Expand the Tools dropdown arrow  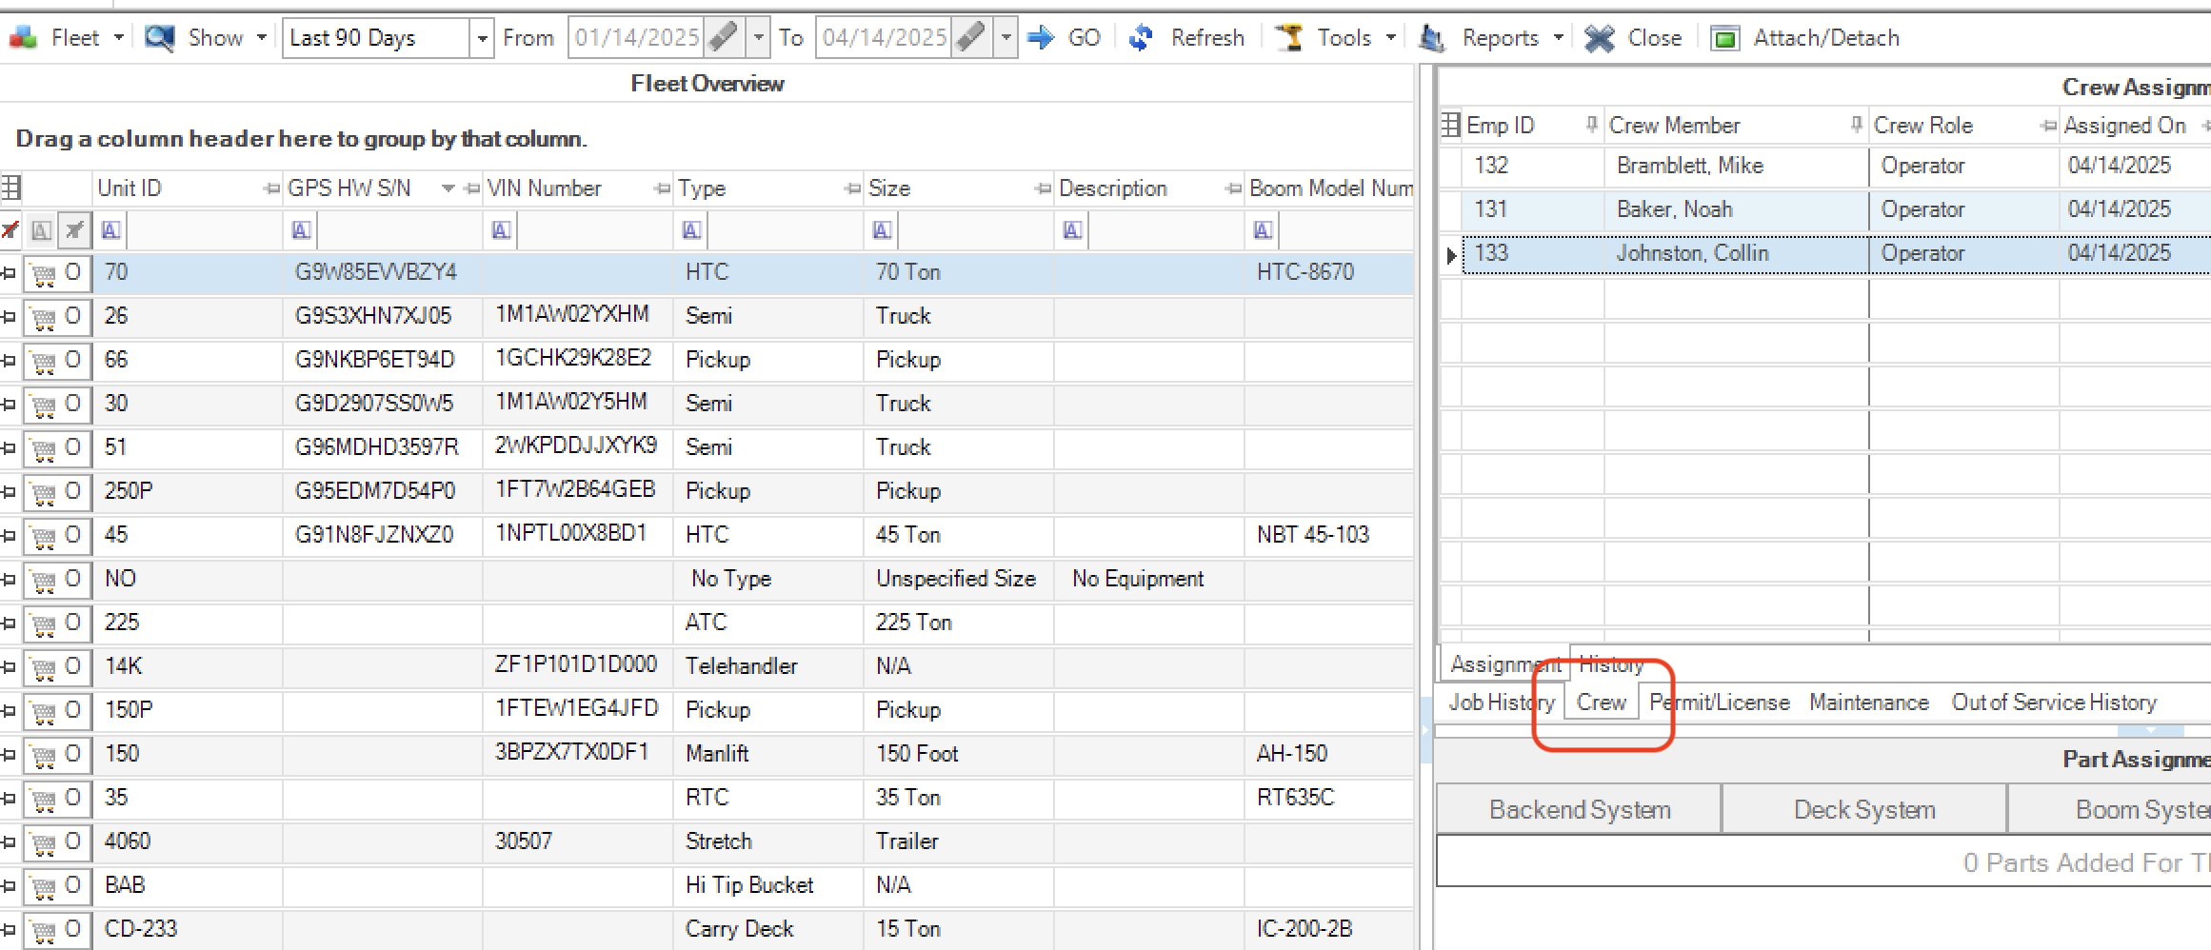coord(1391,38)
